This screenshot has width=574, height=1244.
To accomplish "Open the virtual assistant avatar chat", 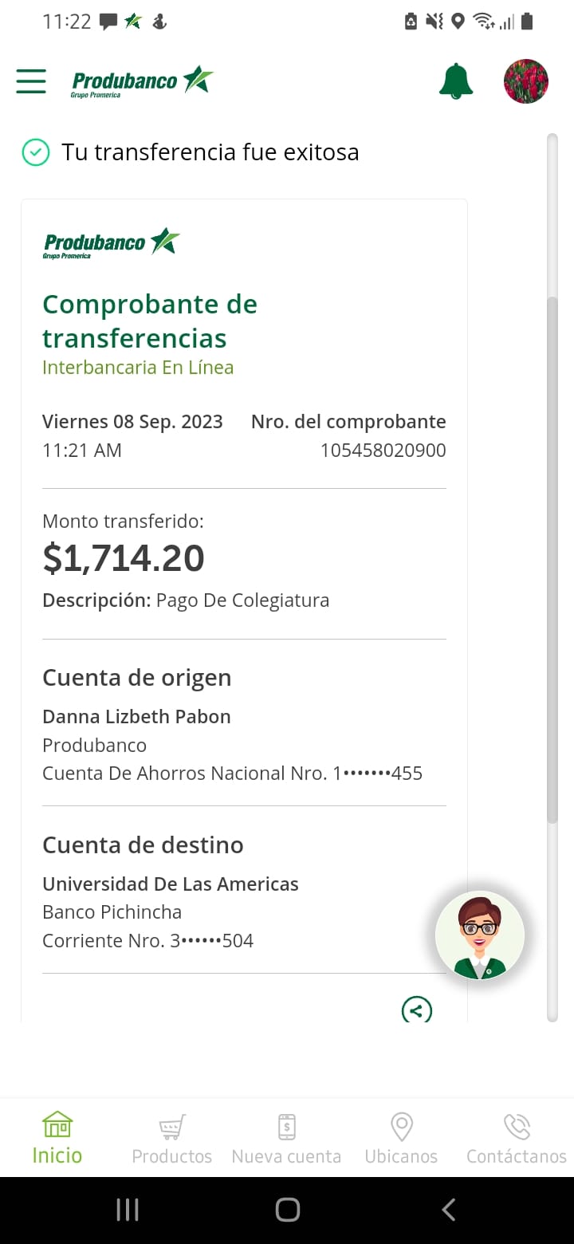I will tap(480, 935).
